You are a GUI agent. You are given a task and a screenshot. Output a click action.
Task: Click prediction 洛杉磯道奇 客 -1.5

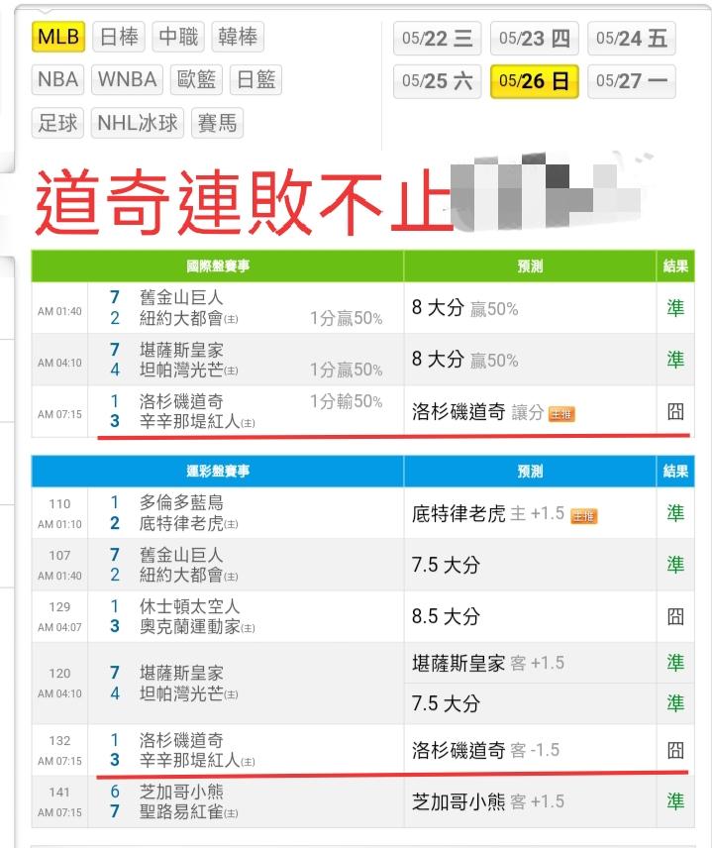[485, 750]
